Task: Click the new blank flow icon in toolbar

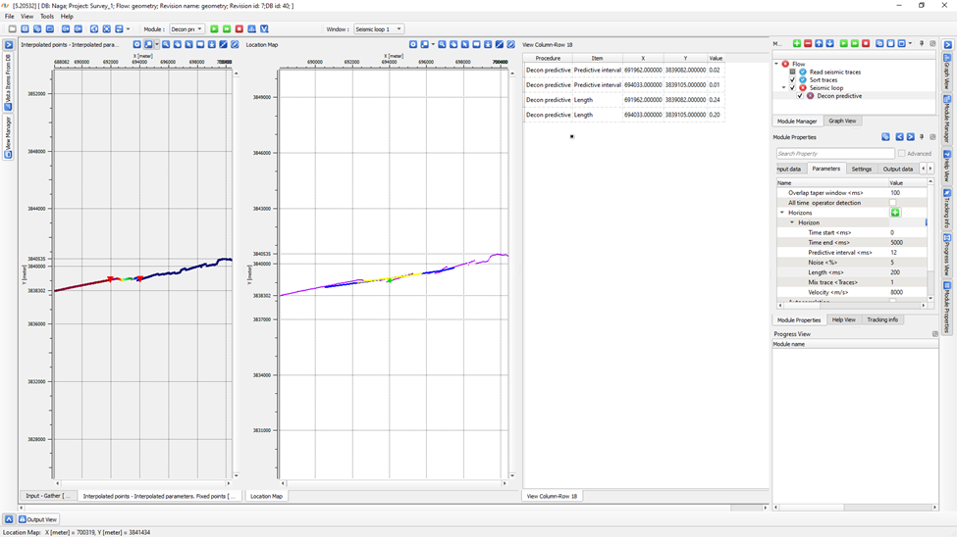Action: 13,29
